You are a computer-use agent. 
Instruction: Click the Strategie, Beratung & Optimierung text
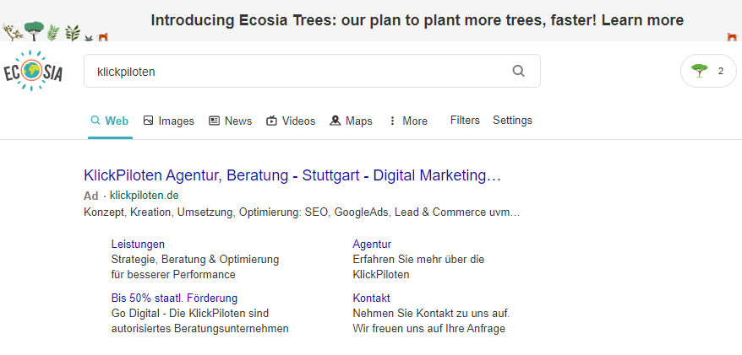(x=195, y=259)
